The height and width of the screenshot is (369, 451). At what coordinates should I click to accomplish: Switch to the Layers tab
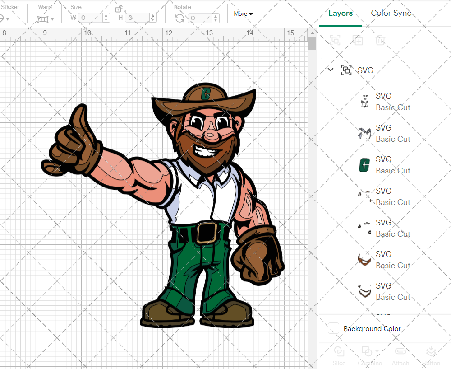click(341, 13)
